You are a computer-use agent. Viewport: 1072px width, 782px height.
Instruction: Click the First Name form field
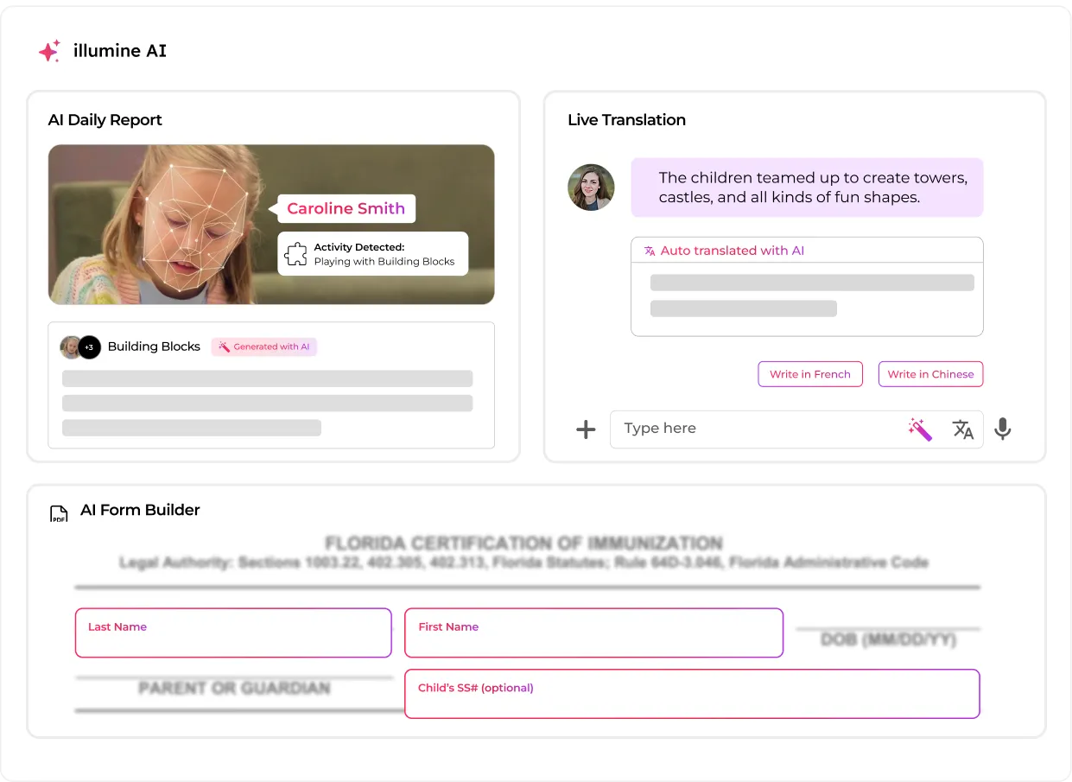tap(594, 633)
